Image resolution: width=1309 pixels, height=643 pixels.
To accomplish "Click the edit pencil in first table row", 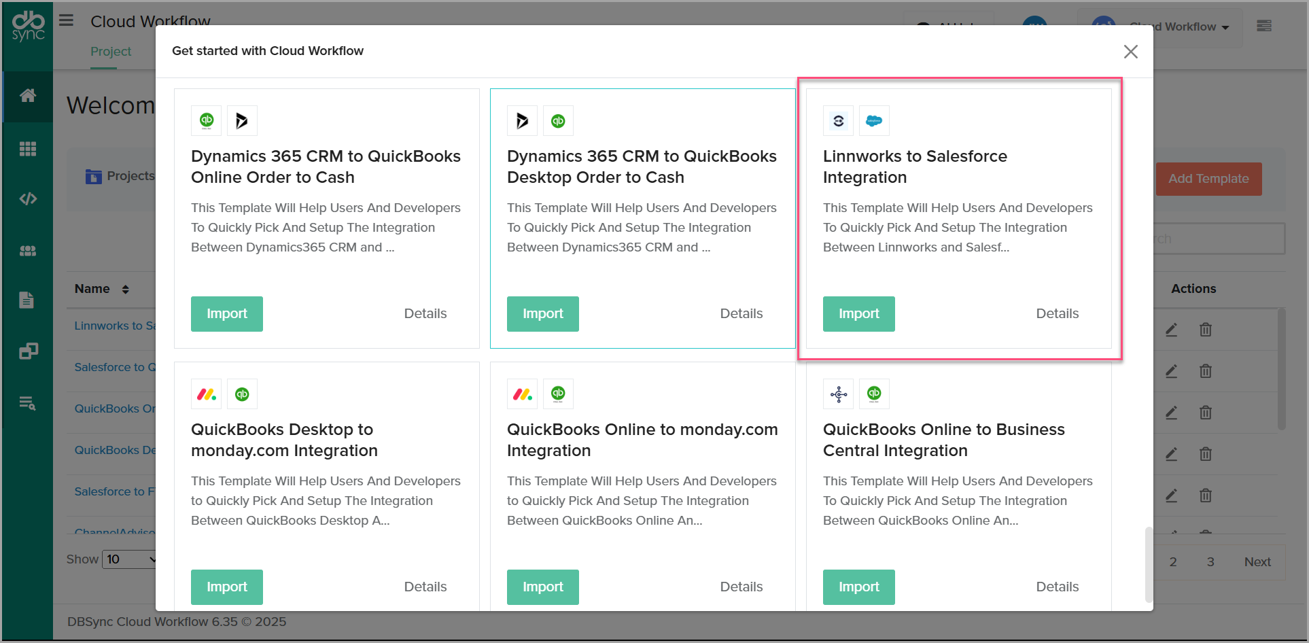I will click(x=1171, y=330).
